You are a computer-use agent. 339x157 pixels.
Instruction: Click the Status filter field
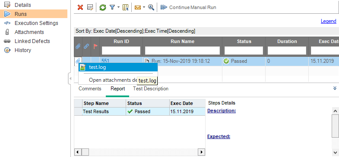pyautogui.click(x=244, y=51)
